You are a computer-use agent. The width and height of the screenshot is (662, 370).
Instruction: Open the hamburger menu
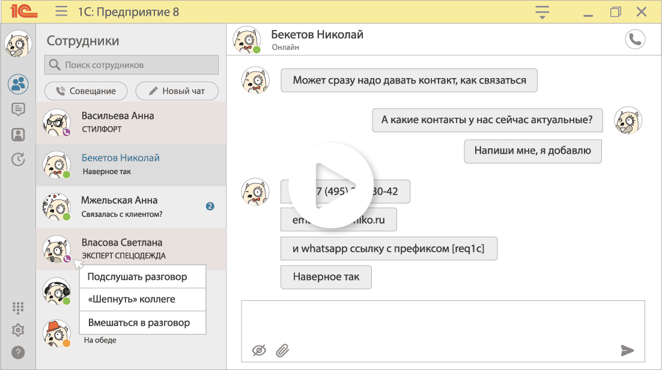(x=60, y=11)
